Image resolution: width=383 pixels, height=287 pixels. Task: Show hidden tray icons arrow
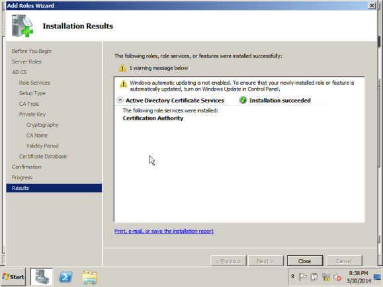[292, 276]
